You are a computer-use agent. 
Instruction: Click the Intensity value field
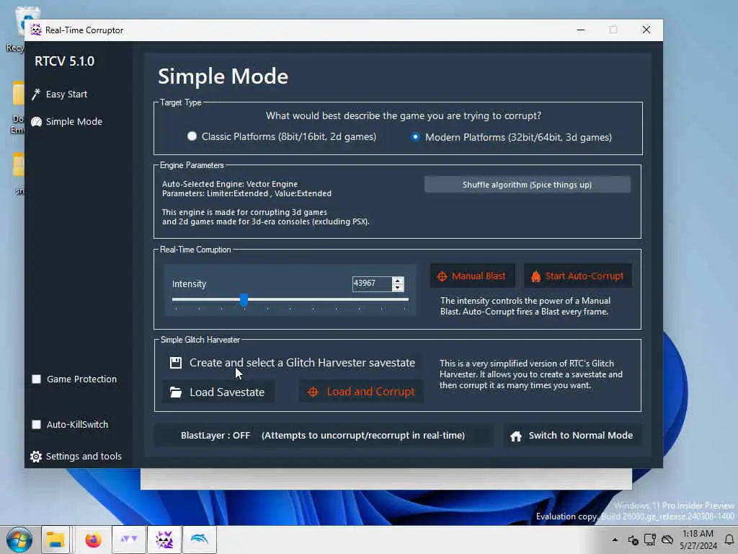[371, 283]
